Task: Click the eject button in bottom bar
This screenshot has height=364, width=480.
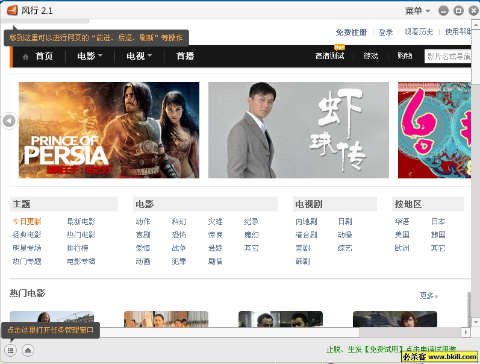Action: 28,350
